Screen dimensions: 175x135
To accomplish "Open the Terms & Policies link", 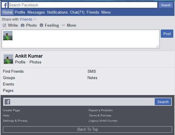I will [100, 115].
